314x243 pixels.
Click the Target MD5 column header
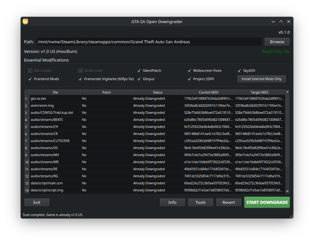(260, 92)
